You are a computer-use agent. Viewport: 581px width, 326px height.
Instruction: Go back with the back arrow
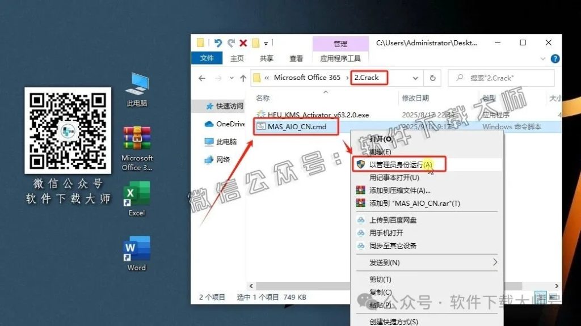click(x=202, y=78)
